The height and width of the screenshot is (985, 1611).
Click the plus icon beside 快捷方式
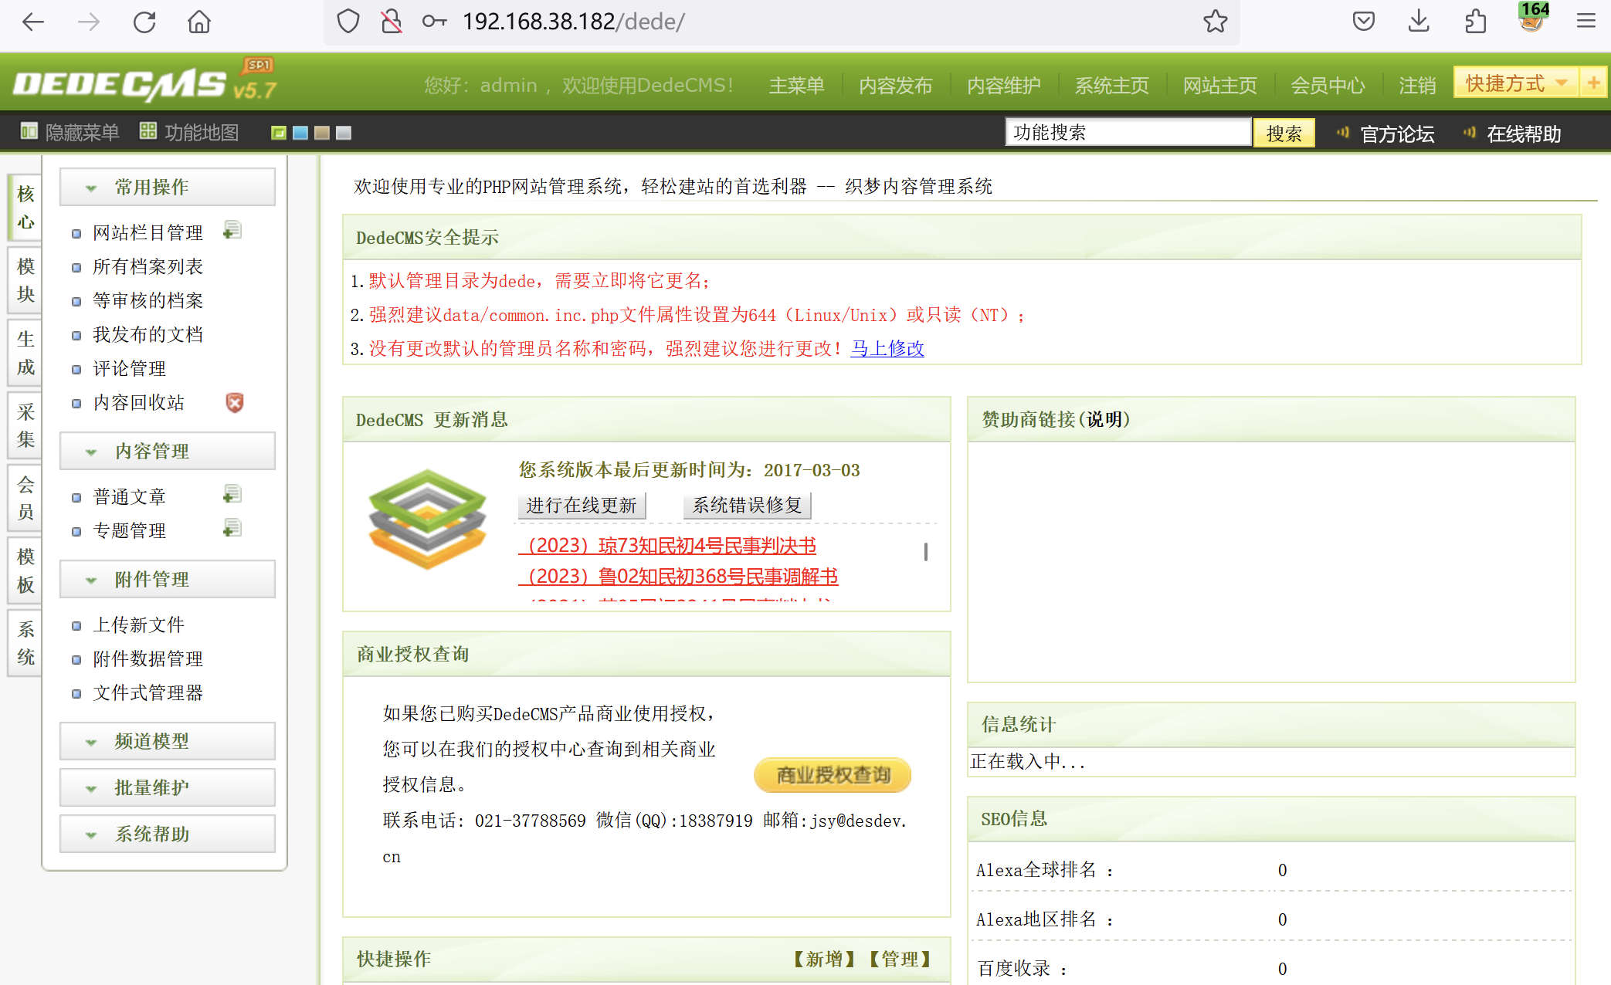pos(1594,82)
